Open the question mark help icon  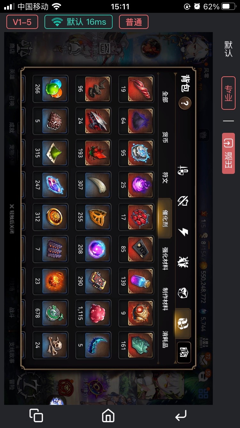[x=185, y=103]
